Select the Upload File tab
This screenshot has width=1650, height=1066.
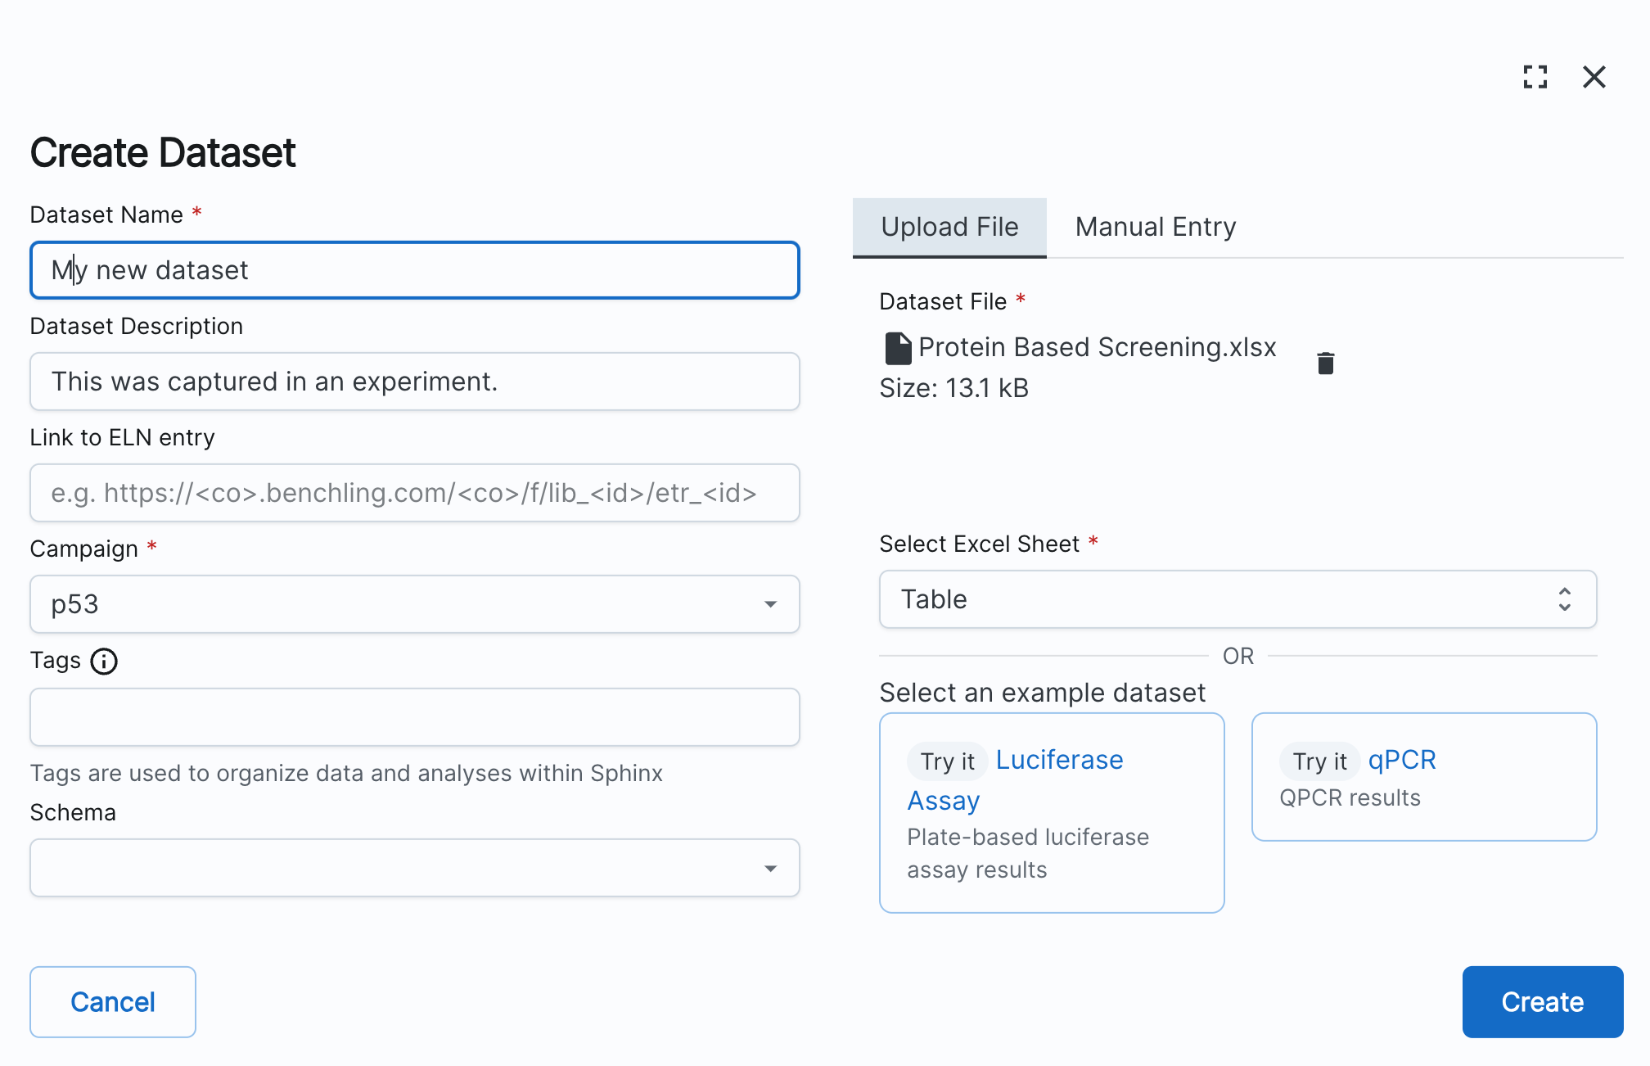click(949, 227)
